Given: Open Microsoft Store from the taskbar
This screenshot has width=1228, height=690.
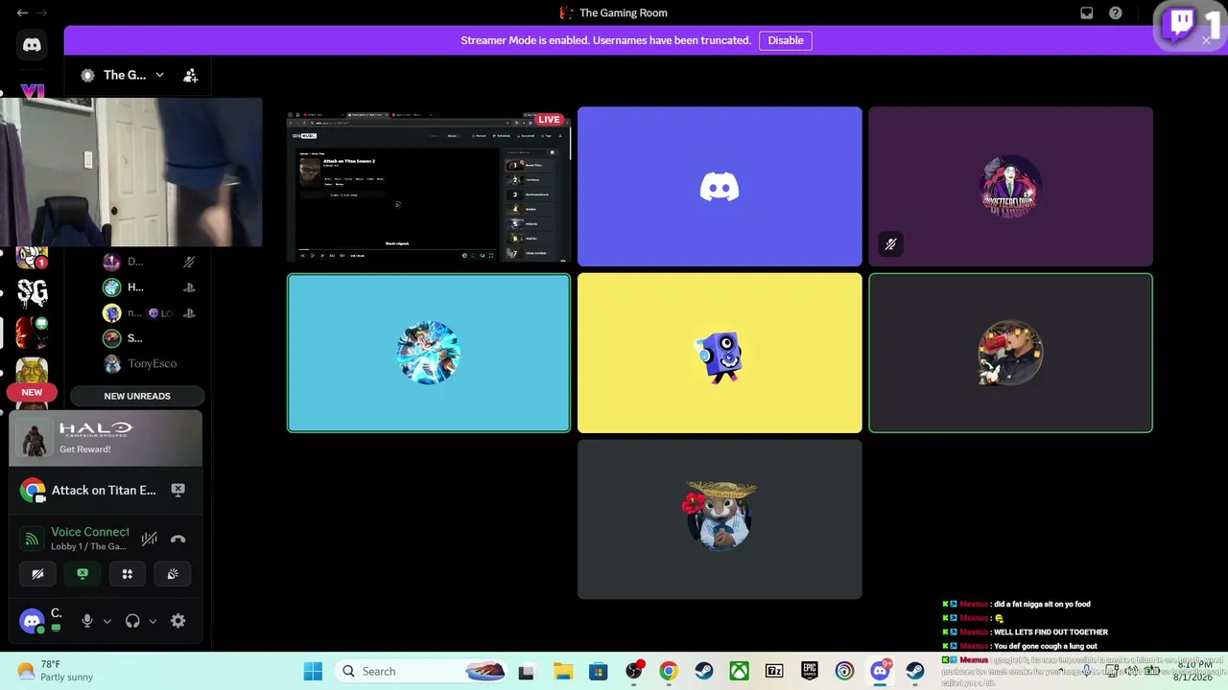Looking at the screenshot, I should click(x=598, y=671).
